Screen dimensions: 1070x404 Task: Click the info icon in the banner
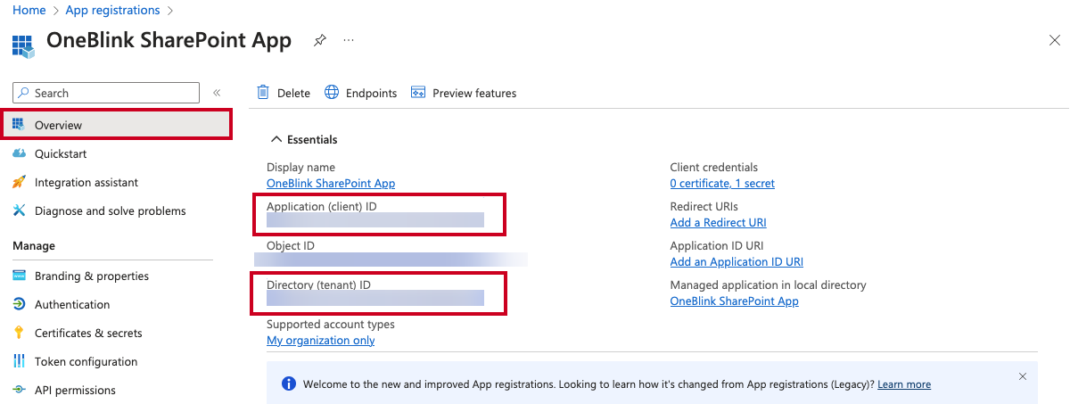click(x=289, y=383)
